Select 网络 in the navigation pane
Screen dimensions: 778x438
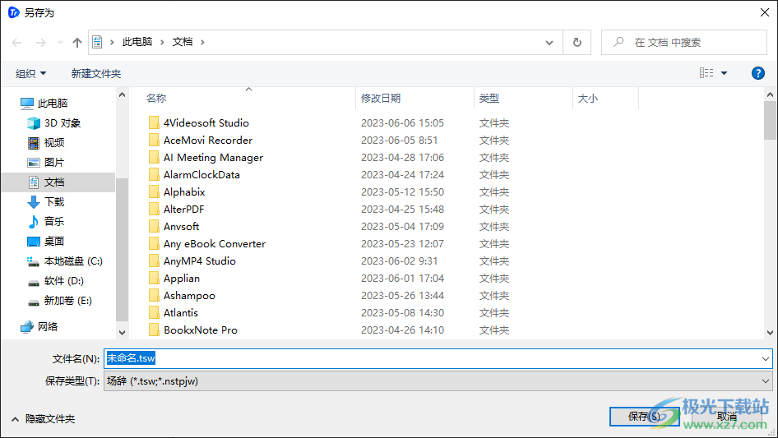[39, 326]
